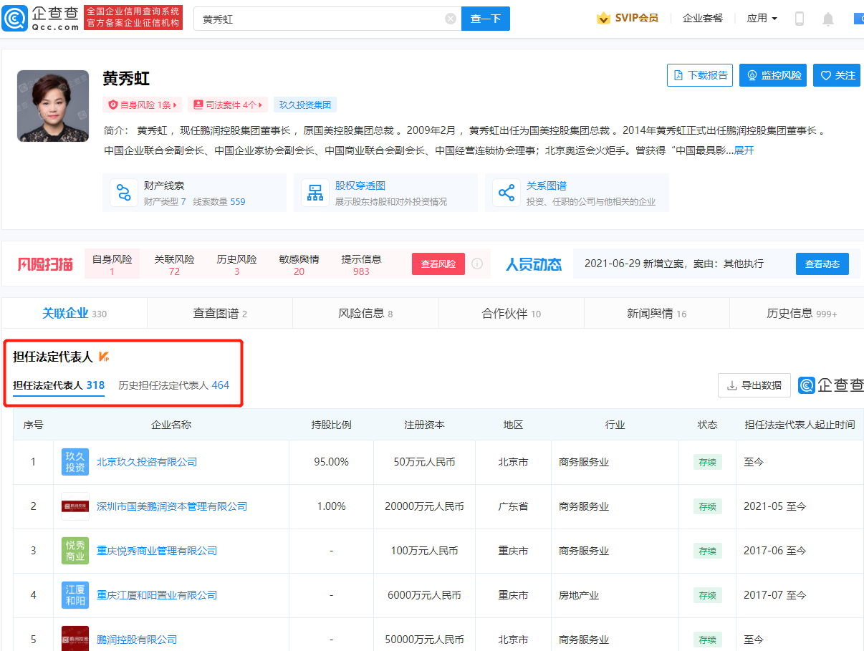The width and height of the screenshot is (864, 651).
Task: Open 重庆悦秀商业管理有限公司 link
Action: coord(157,551)
